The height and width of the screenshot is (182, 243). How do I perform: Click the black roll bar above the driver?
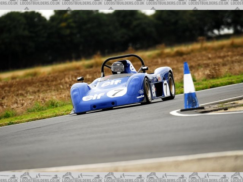coord(121,57)
